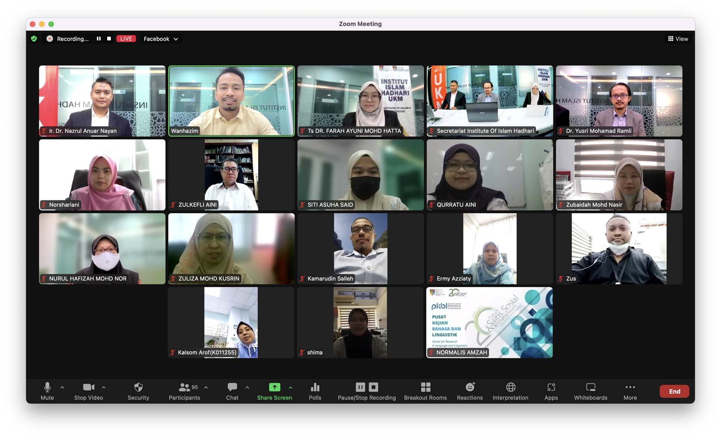Open the Interpretation globe icon
Screen dimensions: 721x438
pyautogui.click(x=510, y=387)
